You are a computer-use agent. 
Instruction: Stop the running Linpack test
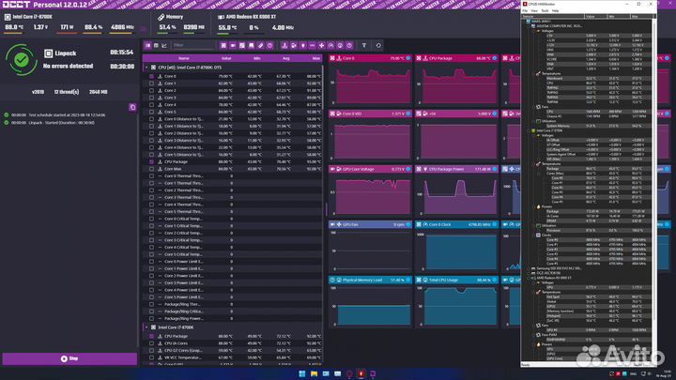tap(69, 358)
